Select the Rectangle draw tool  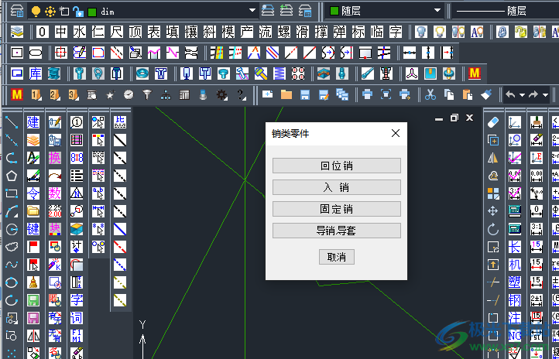12,193
